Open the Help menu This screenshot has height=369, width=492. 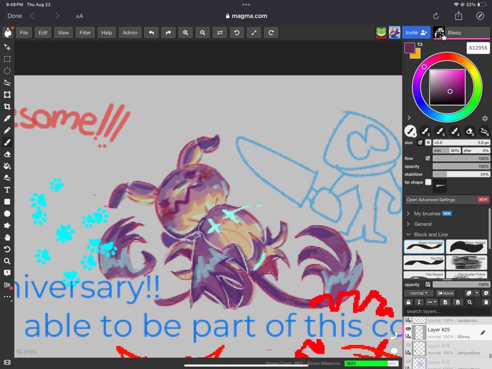(x=107, y=32)
